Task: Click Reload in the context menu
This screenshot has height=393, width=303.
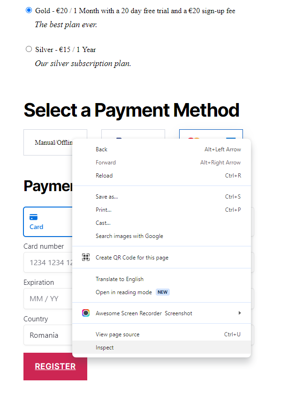Action: pyautogui.click(x=104, y=175)
